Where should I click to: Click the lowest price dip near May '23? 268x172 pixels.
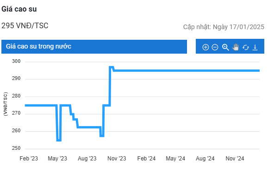point(59,141)
